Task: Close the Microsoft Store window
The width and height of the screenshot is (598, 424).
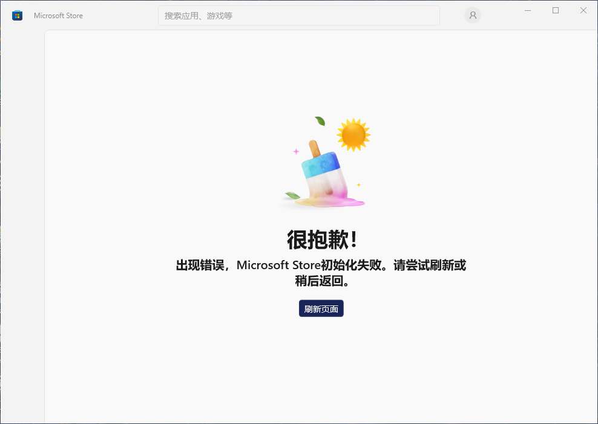Action: [583, 11]
